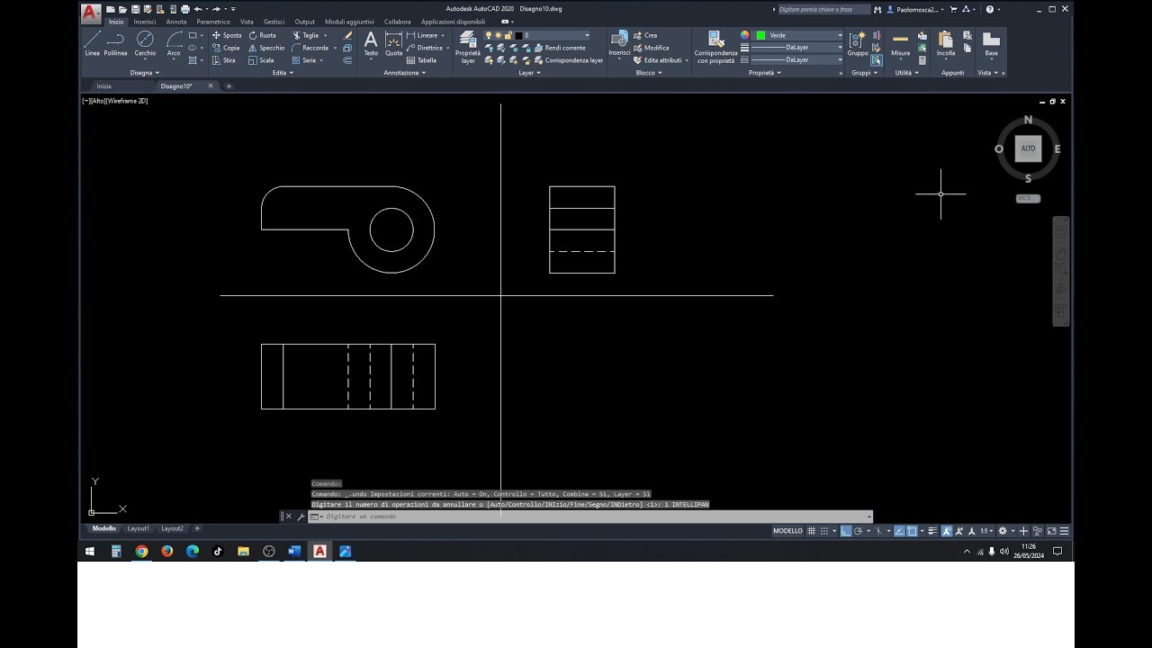Switch to the Inizia file tab
The image size is (1152, 648).
pos(104,86)
